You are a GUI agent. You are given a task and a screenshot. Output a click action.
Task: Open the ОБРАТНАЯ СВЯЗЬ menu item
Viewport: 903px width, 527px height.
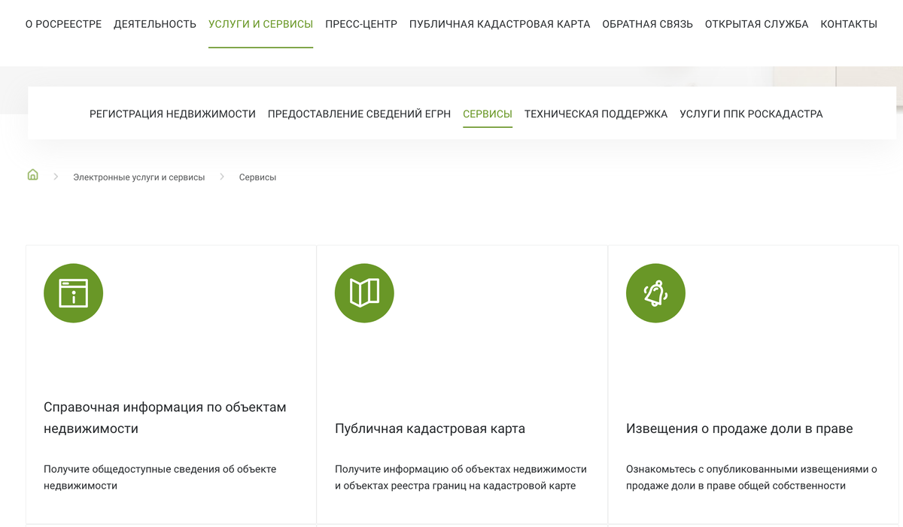tap(646, 23)
